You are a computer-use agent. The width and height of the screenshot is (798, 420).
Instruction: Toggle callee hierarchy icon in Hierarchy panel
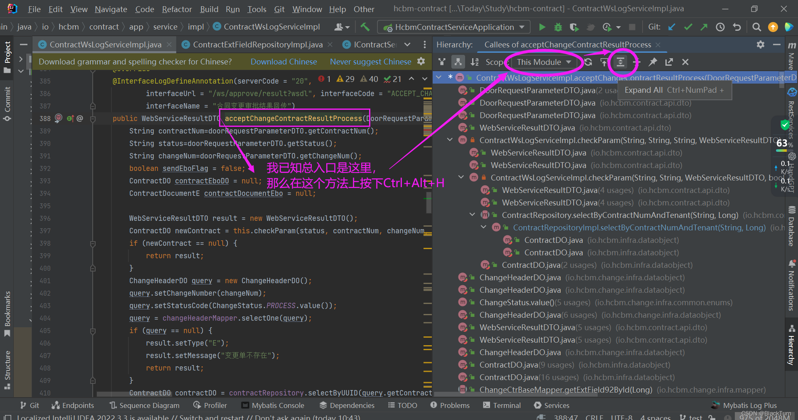[458, 62]
